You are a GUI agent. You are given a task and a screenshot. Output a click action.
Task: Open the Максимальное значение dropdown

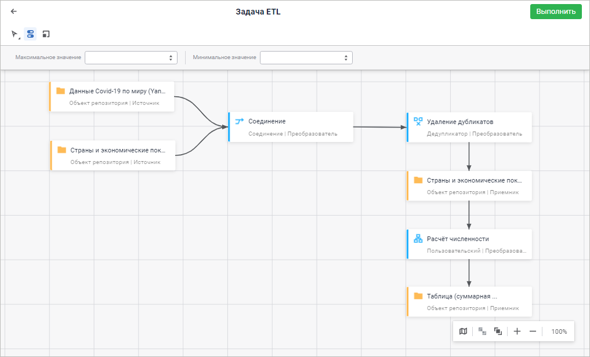coord(131,57)
